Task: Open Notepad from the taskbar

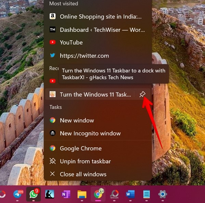Action: click(147, 194)
